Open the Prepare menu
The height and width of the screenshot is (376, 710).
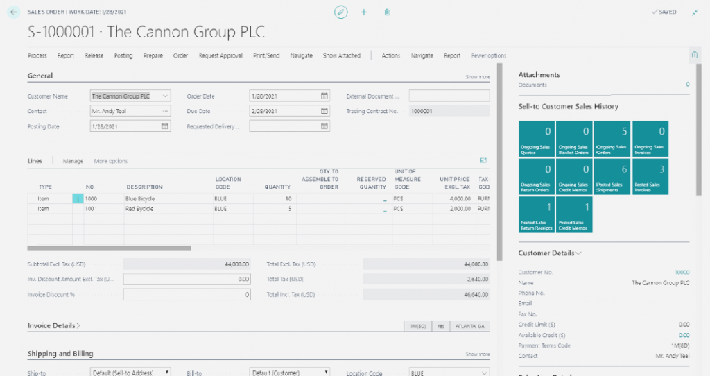click(x=153, y=55)
